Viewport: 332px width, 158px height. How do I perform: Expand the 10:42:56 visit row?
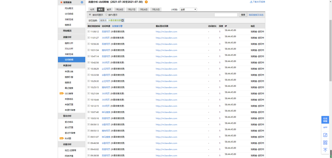pyautogui.click(x=89, y=62)
